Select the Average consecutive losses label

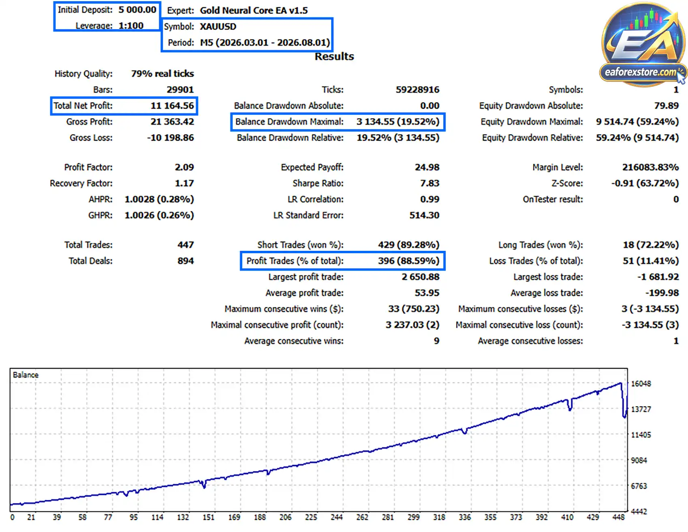tap(530, 341)
